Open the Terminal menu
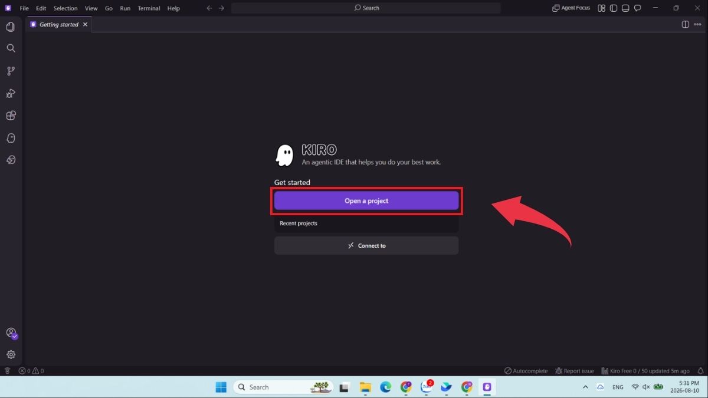The width and height of the screenshot is (708, 398). 149,8
